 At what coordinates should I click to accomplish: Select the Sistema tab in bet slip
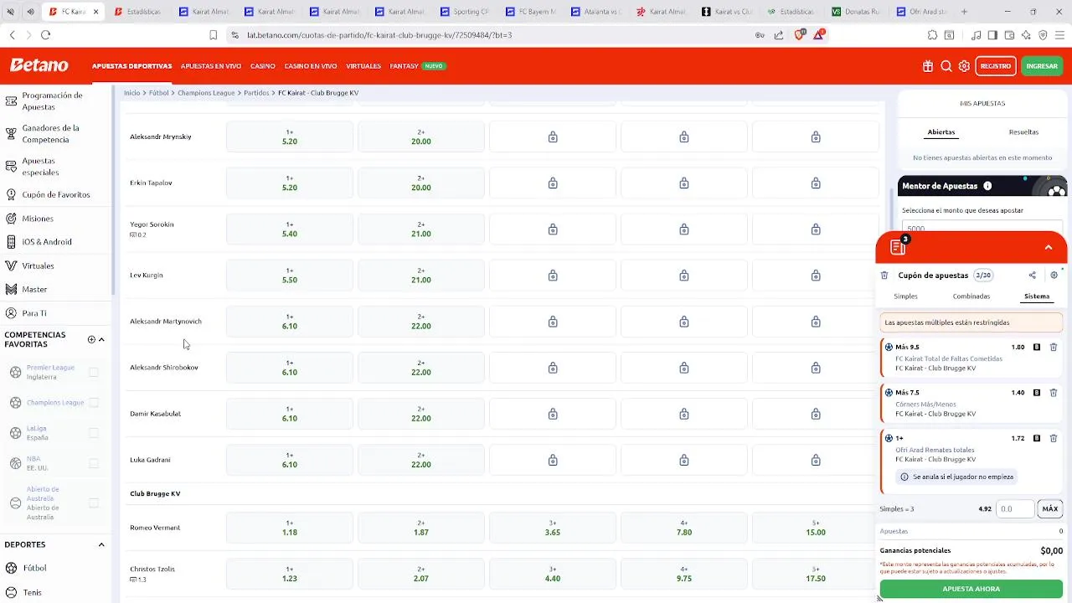tap(1036, 296)
